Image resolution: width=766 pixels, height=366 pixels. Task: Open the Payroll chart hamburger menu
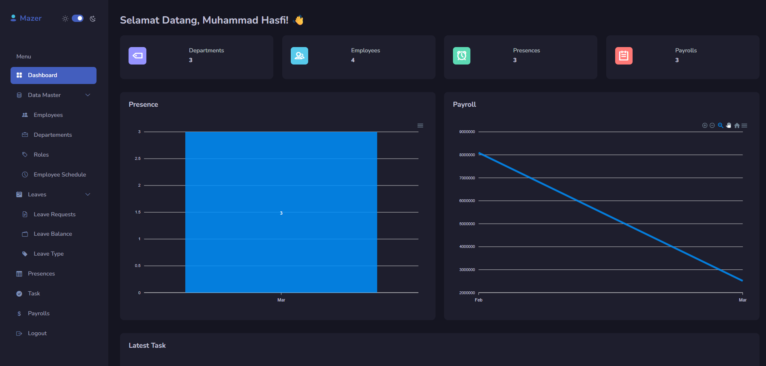click(745, 125)
